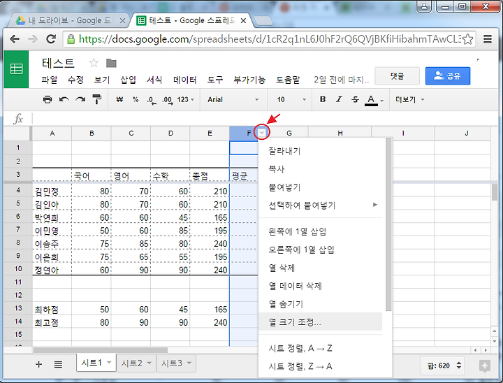Screen dimensions: 503x383
Task: Open the Arial font dropdown
Action: (233, 99)
